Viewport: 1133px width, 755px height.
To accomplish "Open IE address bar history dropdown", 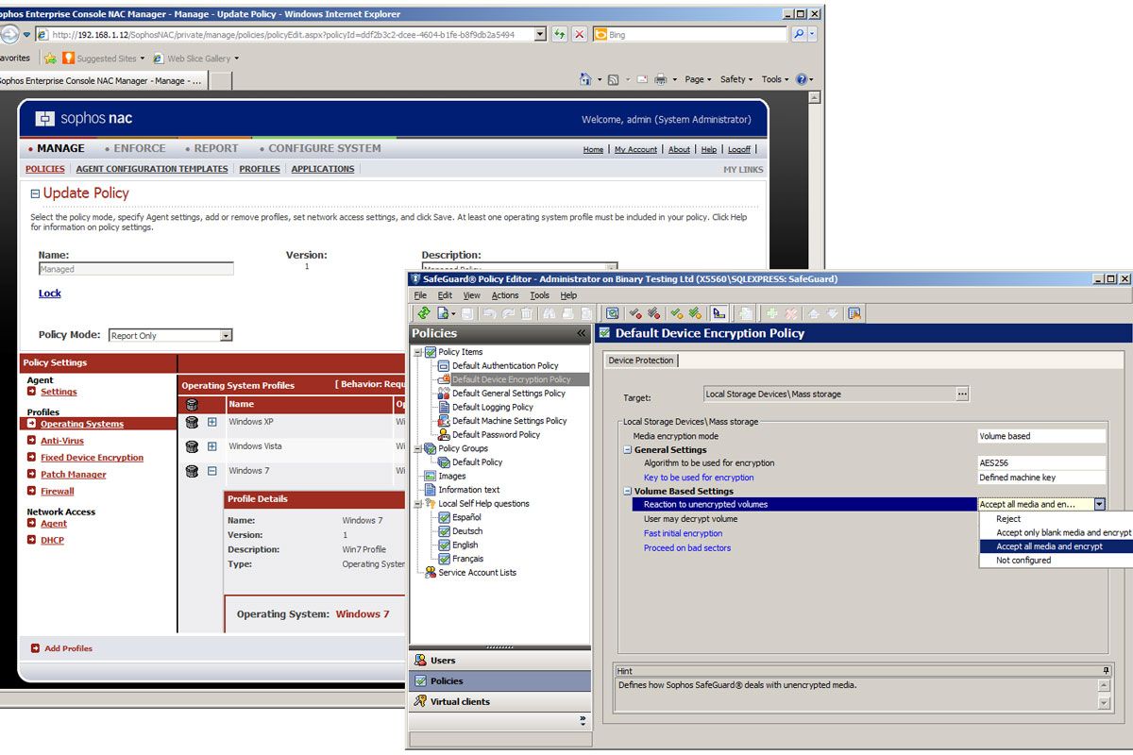I will [x=540, y=34].
